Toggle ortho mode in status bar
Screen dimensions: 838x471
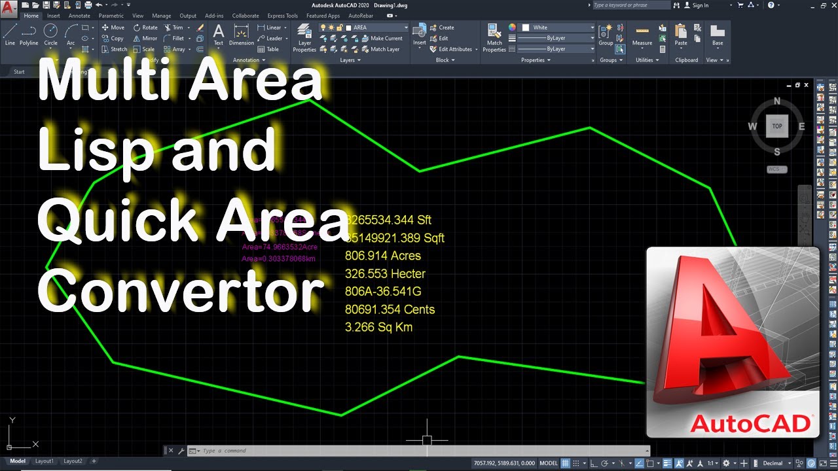[x=594, y=463]
